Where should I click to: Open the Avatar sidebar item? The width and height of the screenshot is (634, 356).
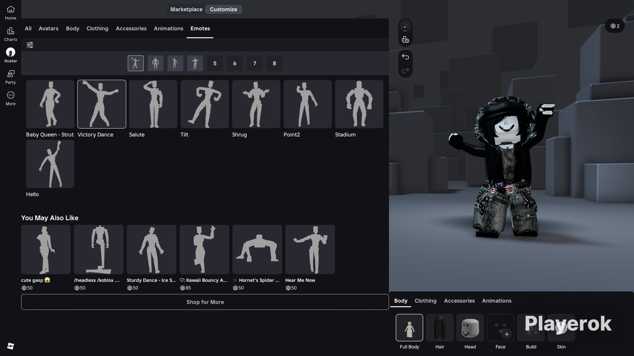point(10,56)
